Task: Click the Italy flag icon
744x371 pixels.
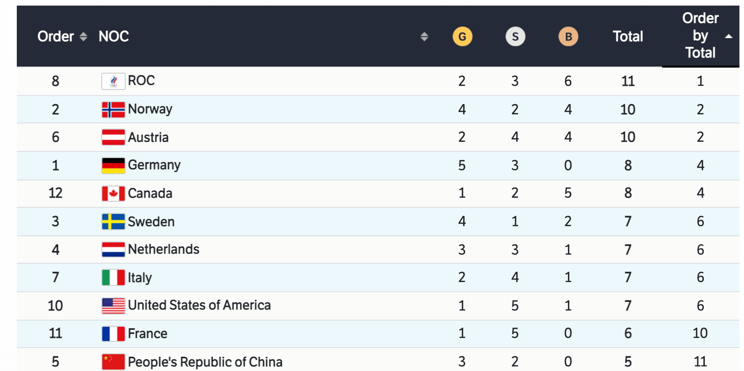Action: [113, 277]
